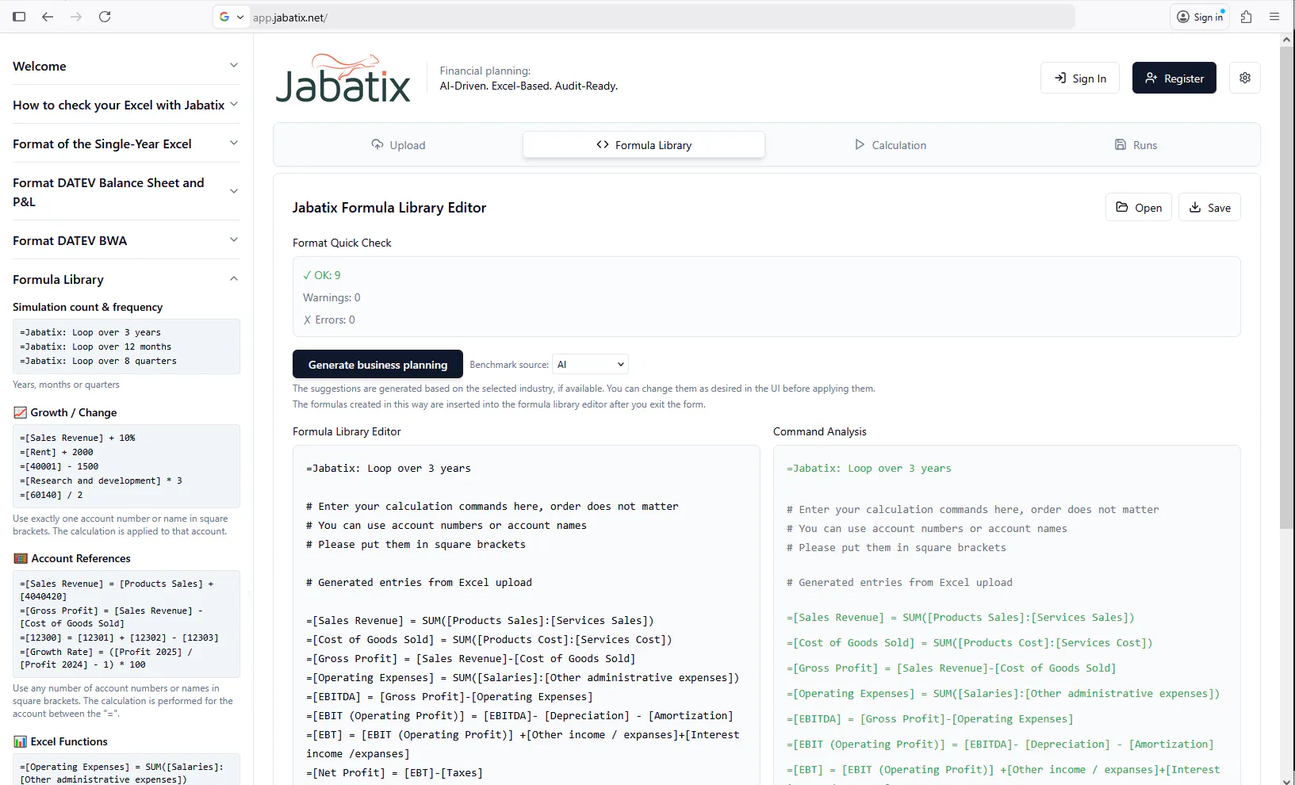Image resolution: width=1295 pixels, height=785 pixels.
Task: Reload the page with the refresh icon
Action: click(x=105, y=17)
